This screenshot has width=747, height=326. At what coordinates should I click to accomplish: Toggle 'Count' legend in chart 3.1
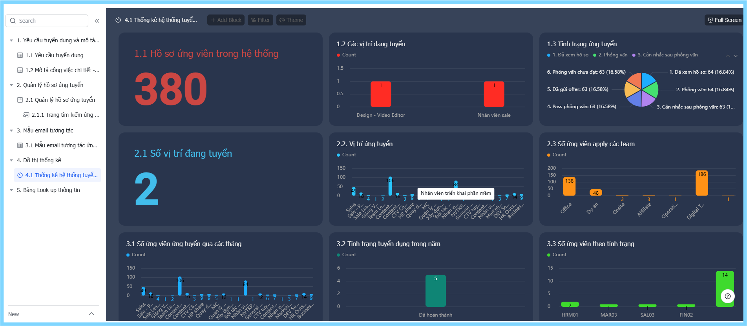point(136,255)
